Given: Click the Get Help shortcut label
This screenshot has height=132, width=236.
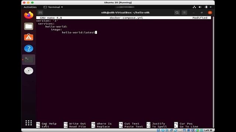Looking at the screenshot, I should point(49,124).
